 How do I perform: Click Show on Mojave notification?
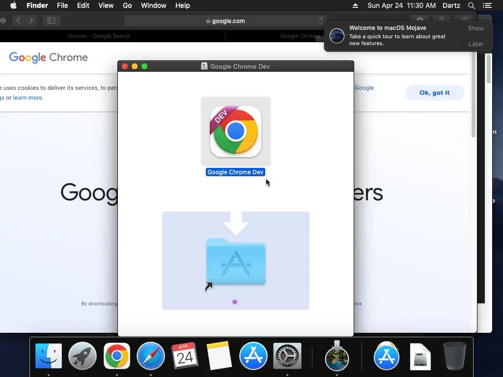point(475,28)
